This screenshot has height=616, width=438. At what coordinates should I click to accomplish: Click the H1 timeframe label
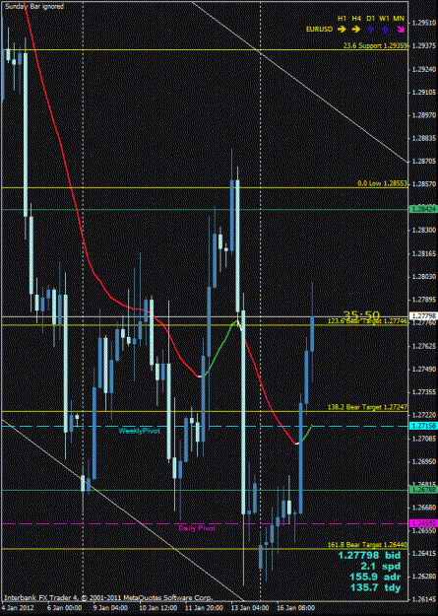342,19
